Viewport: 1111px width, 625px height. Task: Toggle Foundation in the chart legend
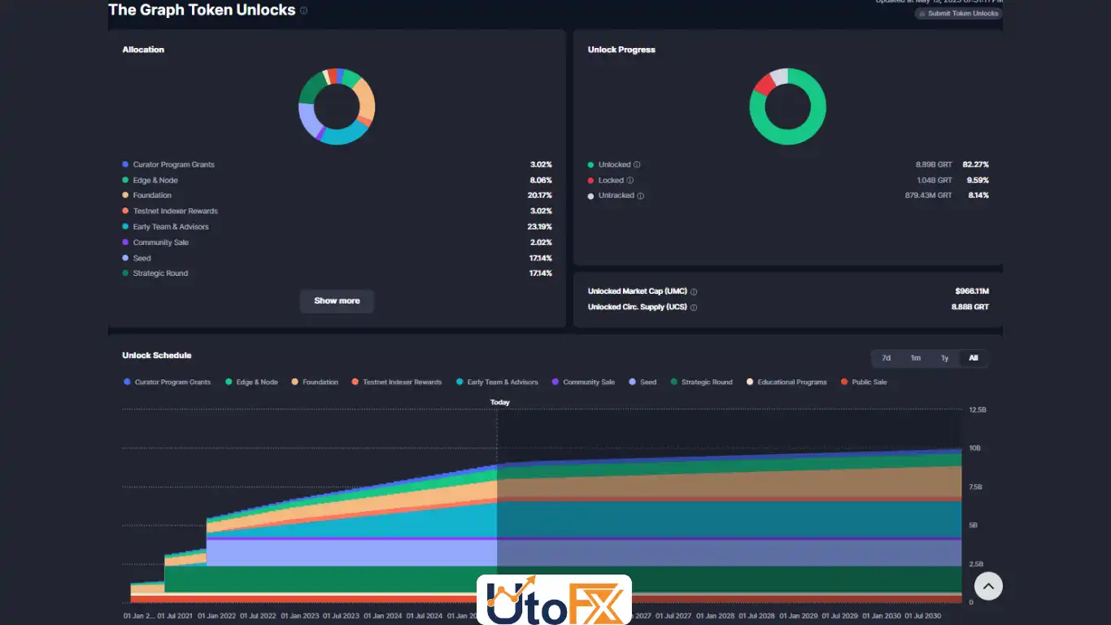click(x=315, y=382)
